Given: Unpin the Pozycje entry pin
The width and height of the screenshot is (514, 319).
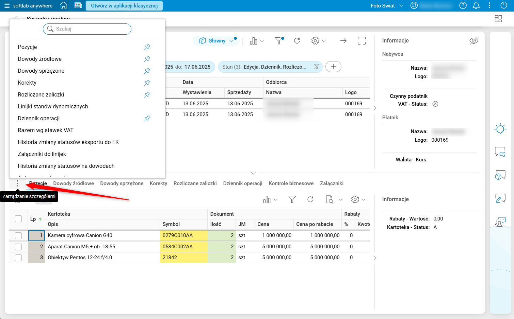Looking at the screenshot, I should [x=147, y=47].
